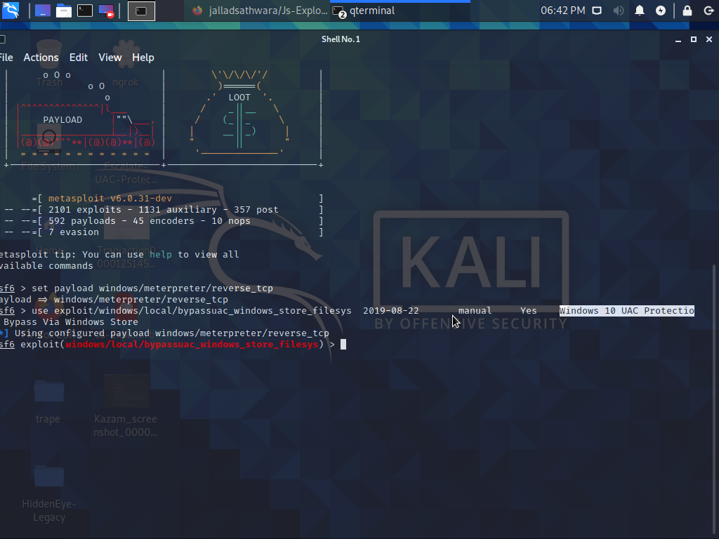Click the LOOT banner label
The image size is (719, 539).
point(239,97)
